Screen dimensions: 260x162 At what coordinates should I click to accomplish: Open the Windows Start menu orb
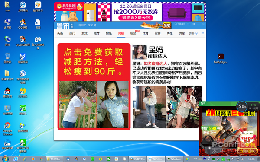(x=5, y=159)
